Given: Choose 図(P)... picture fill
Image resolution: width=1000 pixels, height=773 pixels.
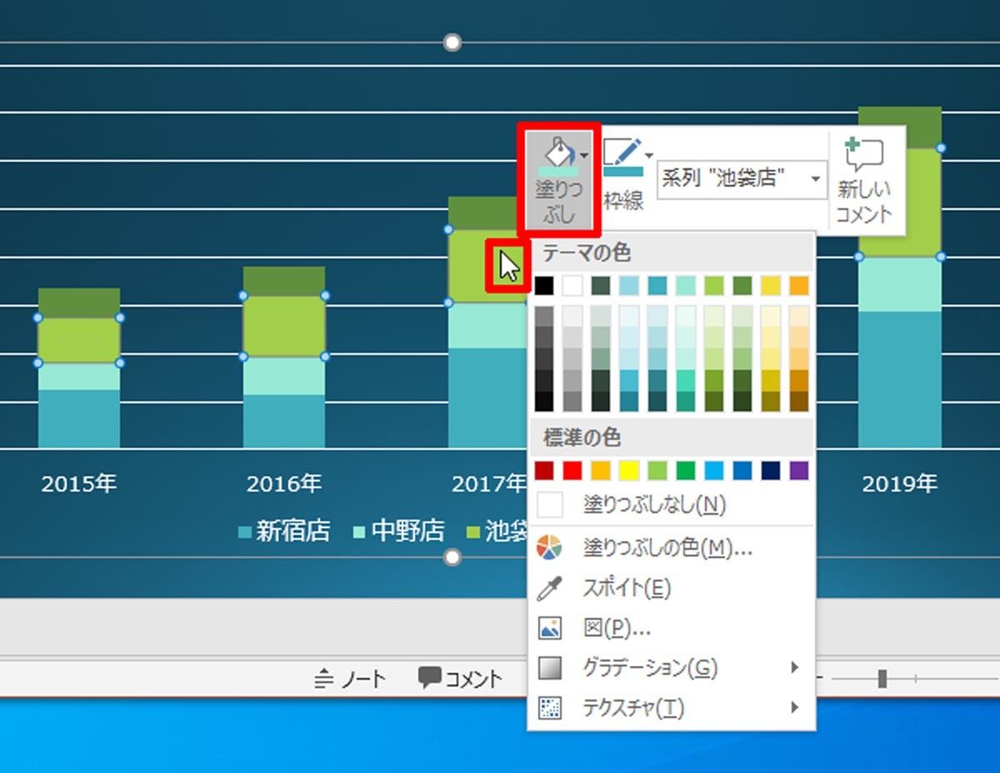Looking at the screenshot, I should pyautogui.click(x=672, y=628).
